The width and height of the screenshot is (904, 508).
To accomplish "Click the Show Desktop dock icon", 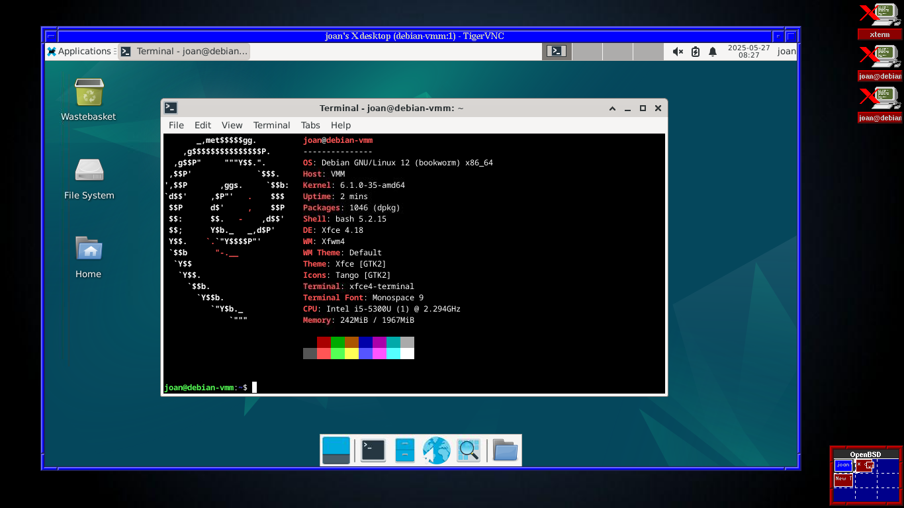I will click(336, 450).
